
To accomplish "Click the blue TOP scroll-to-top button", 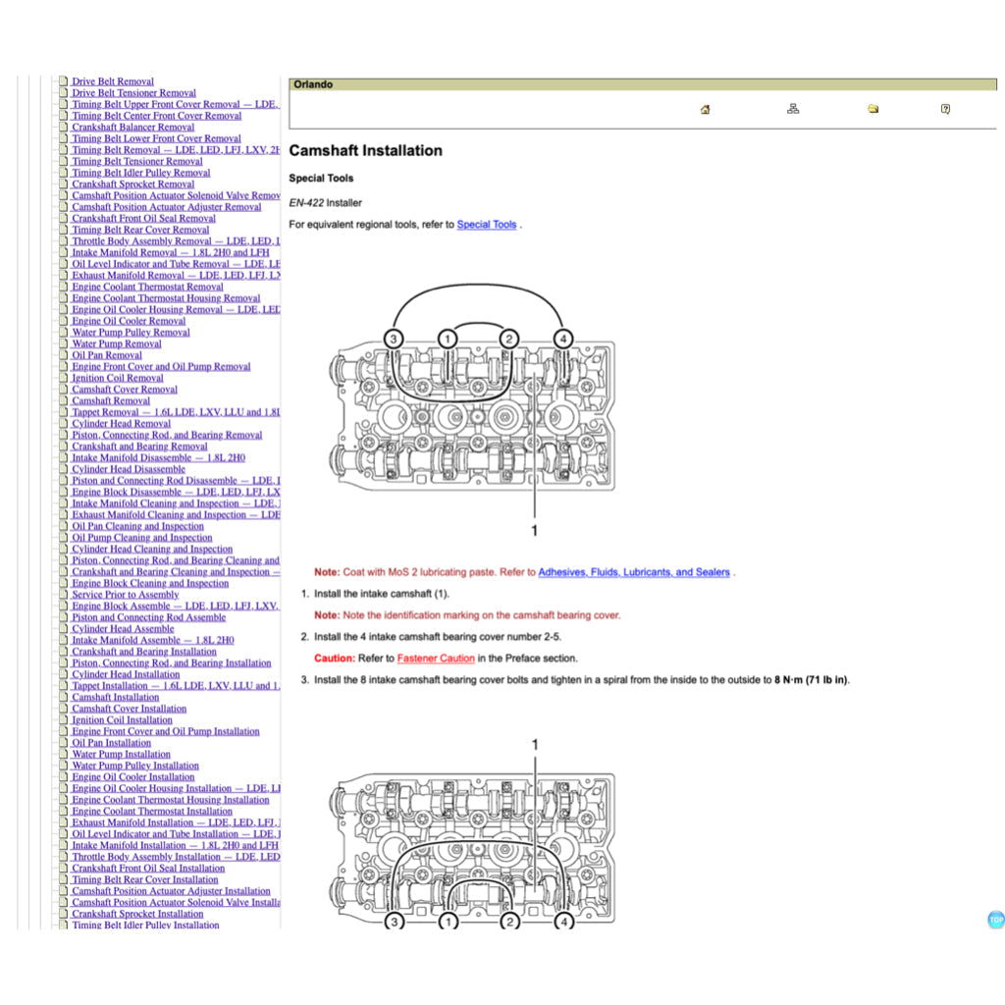I will [x=995, y=920].
